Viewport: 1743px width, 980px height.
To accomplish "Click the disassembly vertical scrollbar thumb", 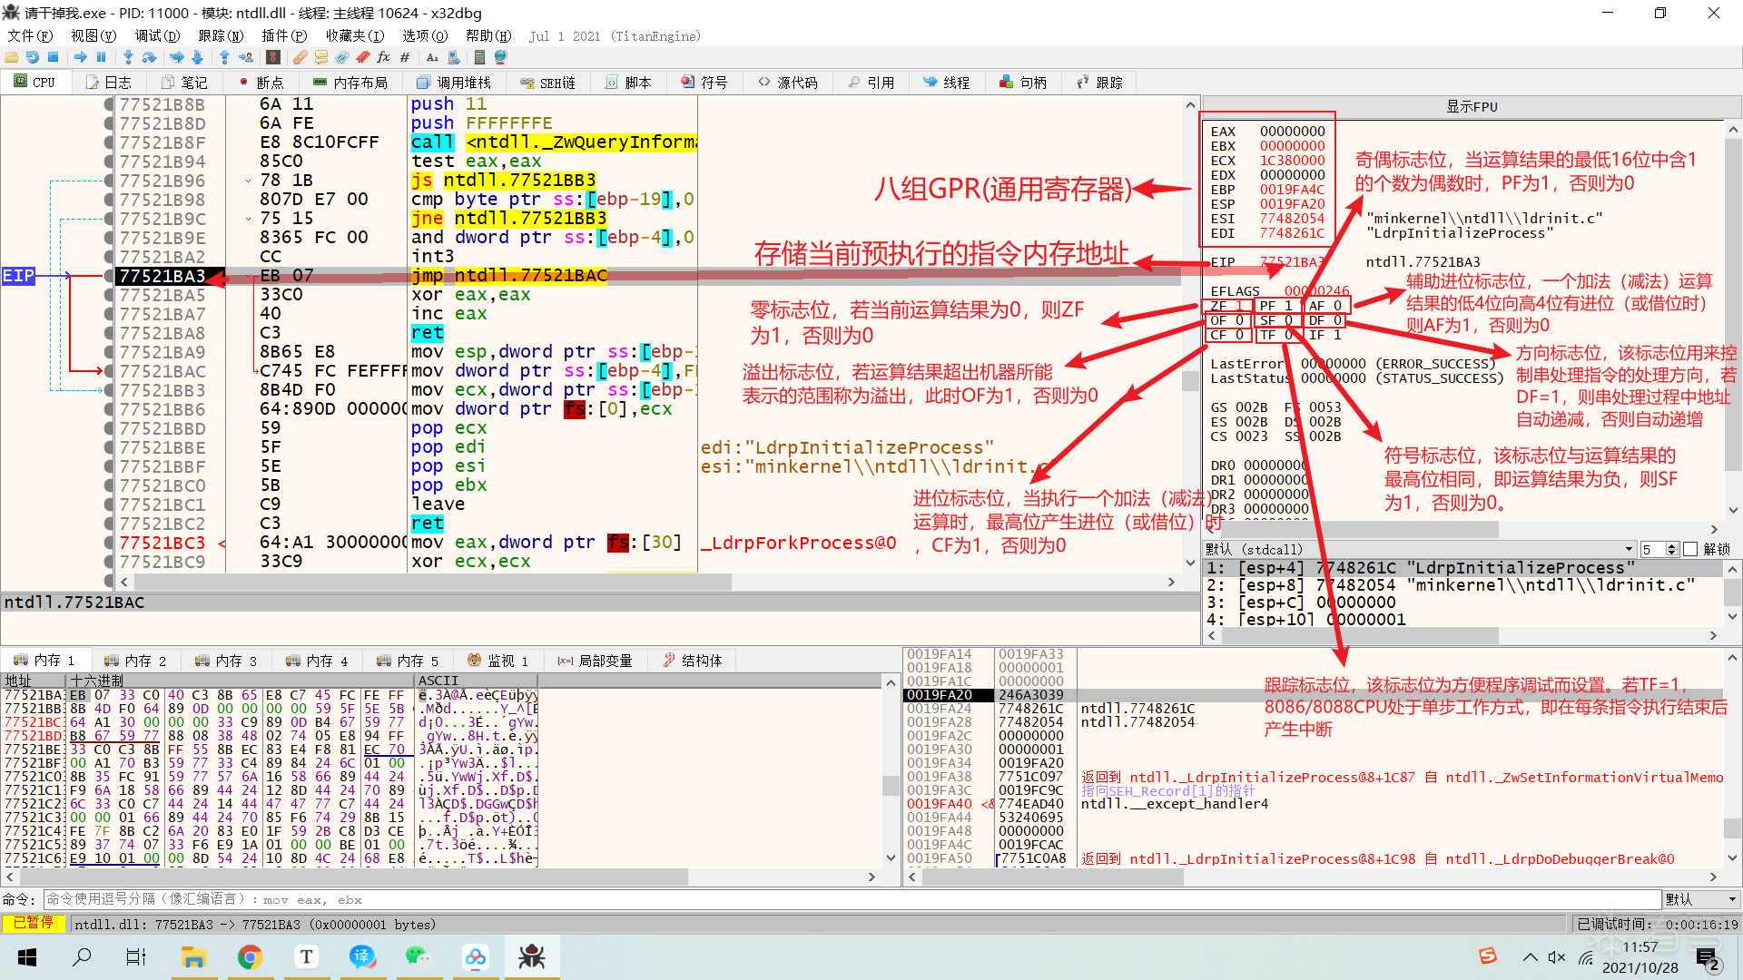I will point(1190,381).
